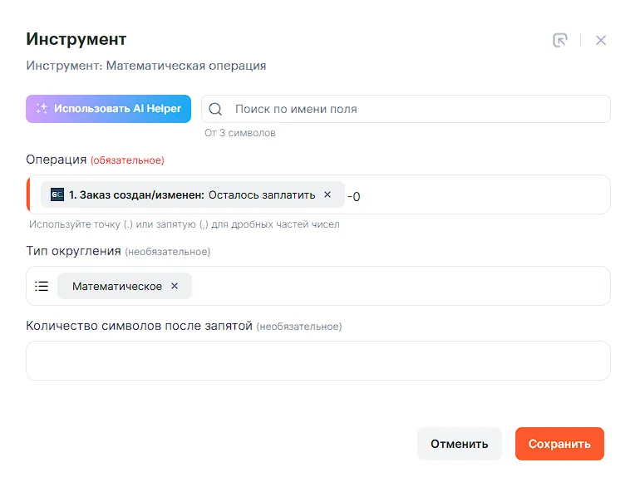Click the Количество символов после запятой label

pos(139,326)
